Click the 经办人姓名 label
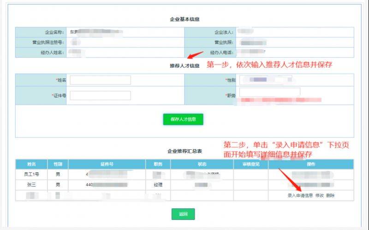369x230 pixels. (x=52, y=53)
